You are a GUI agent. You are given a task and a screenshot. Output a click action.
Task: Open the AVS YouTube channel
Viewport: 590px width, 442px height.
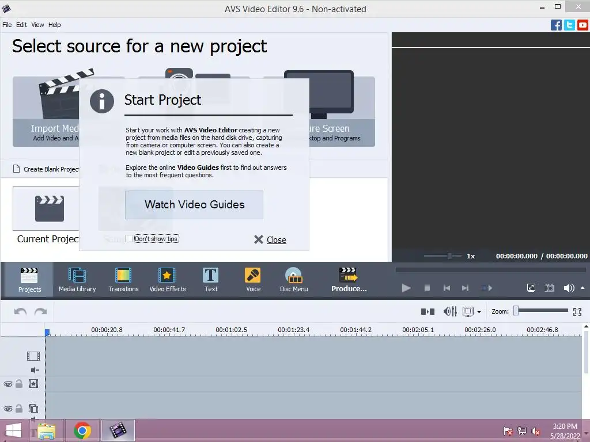[583, 25]
